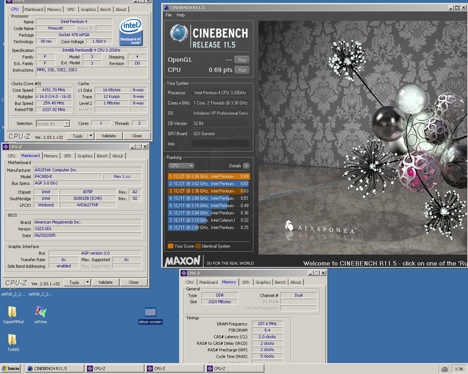Switch to Bench tab in top CPU-Z window
Screen dimensions: 468x374
click(106, 9)
